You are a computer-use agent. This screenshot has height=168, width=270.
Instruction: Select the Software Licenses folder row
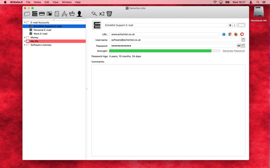pos(54,45)
